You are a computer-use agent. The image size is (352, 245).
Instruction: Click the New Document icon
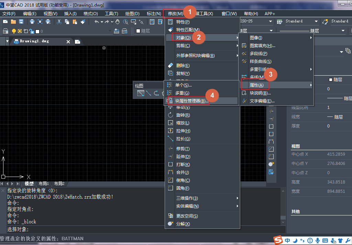pyautogui.click(x=5, y=22)
